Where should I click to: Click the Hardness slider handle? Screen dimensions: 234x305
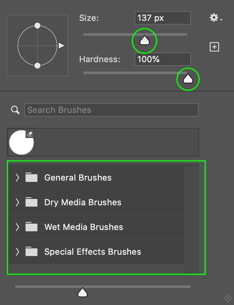tap(188, 78)
